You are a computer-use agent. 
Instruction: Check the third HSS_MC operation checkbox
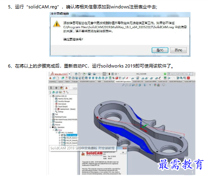62,140
